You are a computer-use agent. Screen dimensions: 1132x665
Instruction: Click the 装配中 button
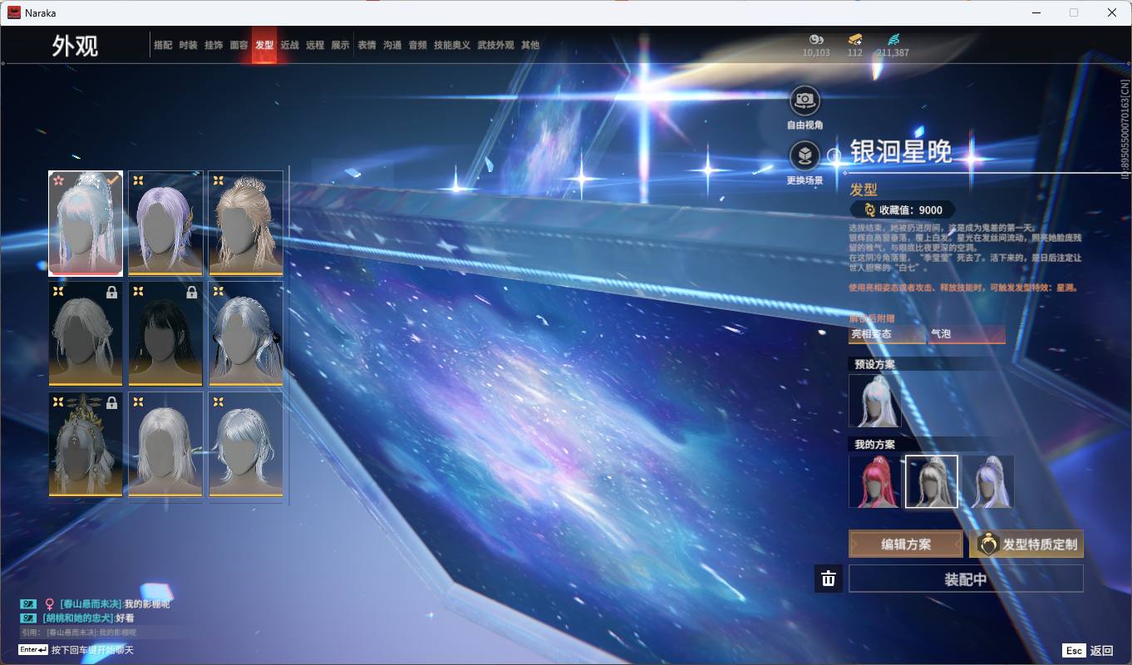click(966, 579)
